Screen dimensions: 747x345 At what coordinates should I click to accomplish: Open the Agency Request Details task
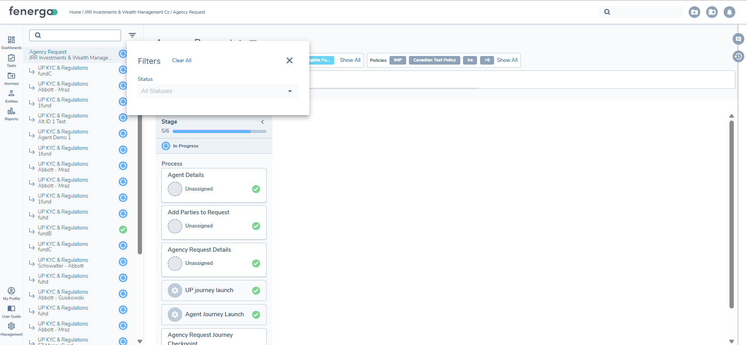(214, 260)
